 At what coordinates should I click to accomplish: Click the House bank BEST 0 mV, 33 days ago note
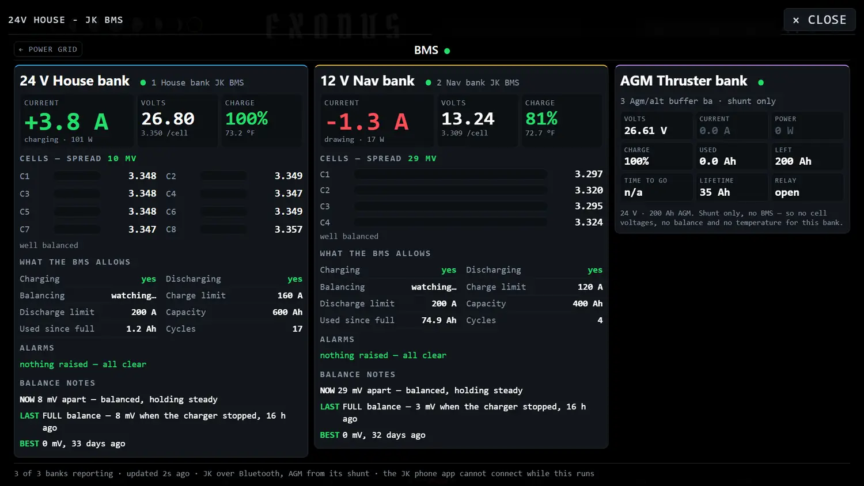click(73, 444)
